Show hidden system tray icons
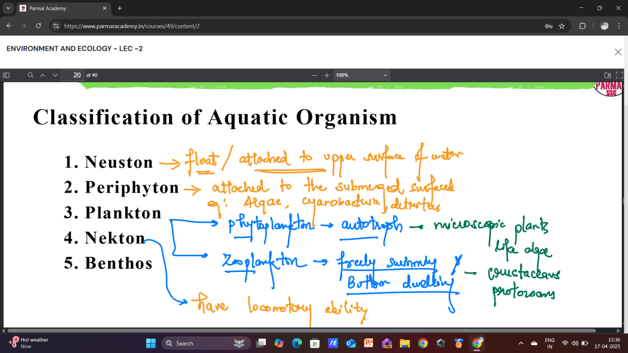628x353 pixels. tap(520, 344)
